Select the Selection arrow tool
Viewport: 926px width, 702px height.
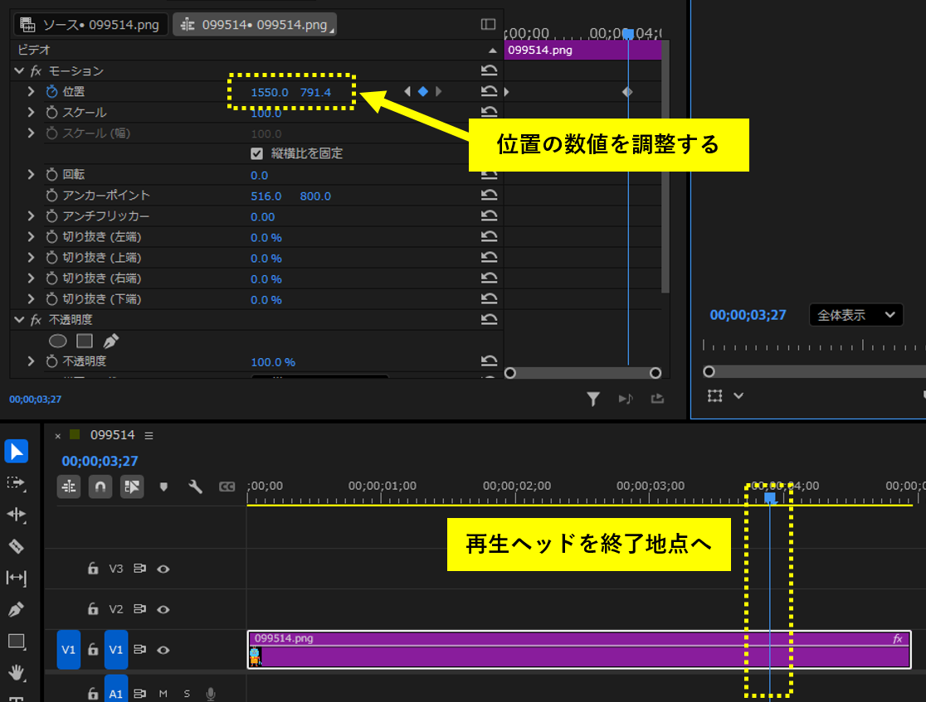[x=17, y=452]
